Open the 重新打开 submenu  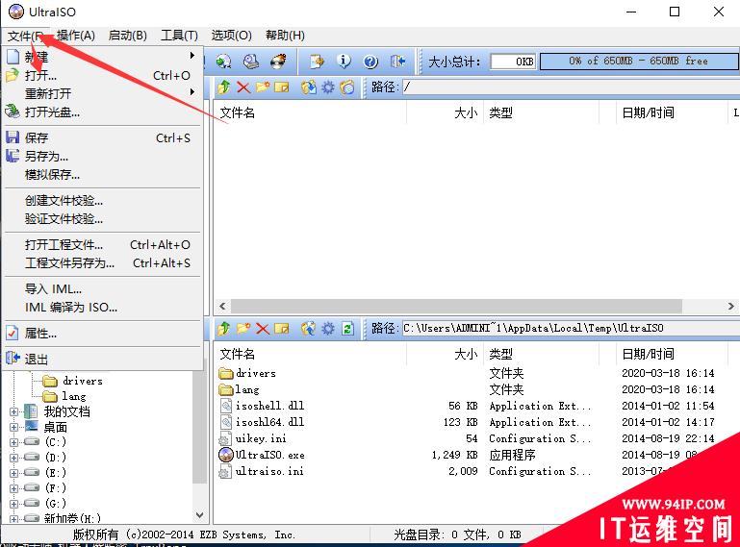(103, 93)
